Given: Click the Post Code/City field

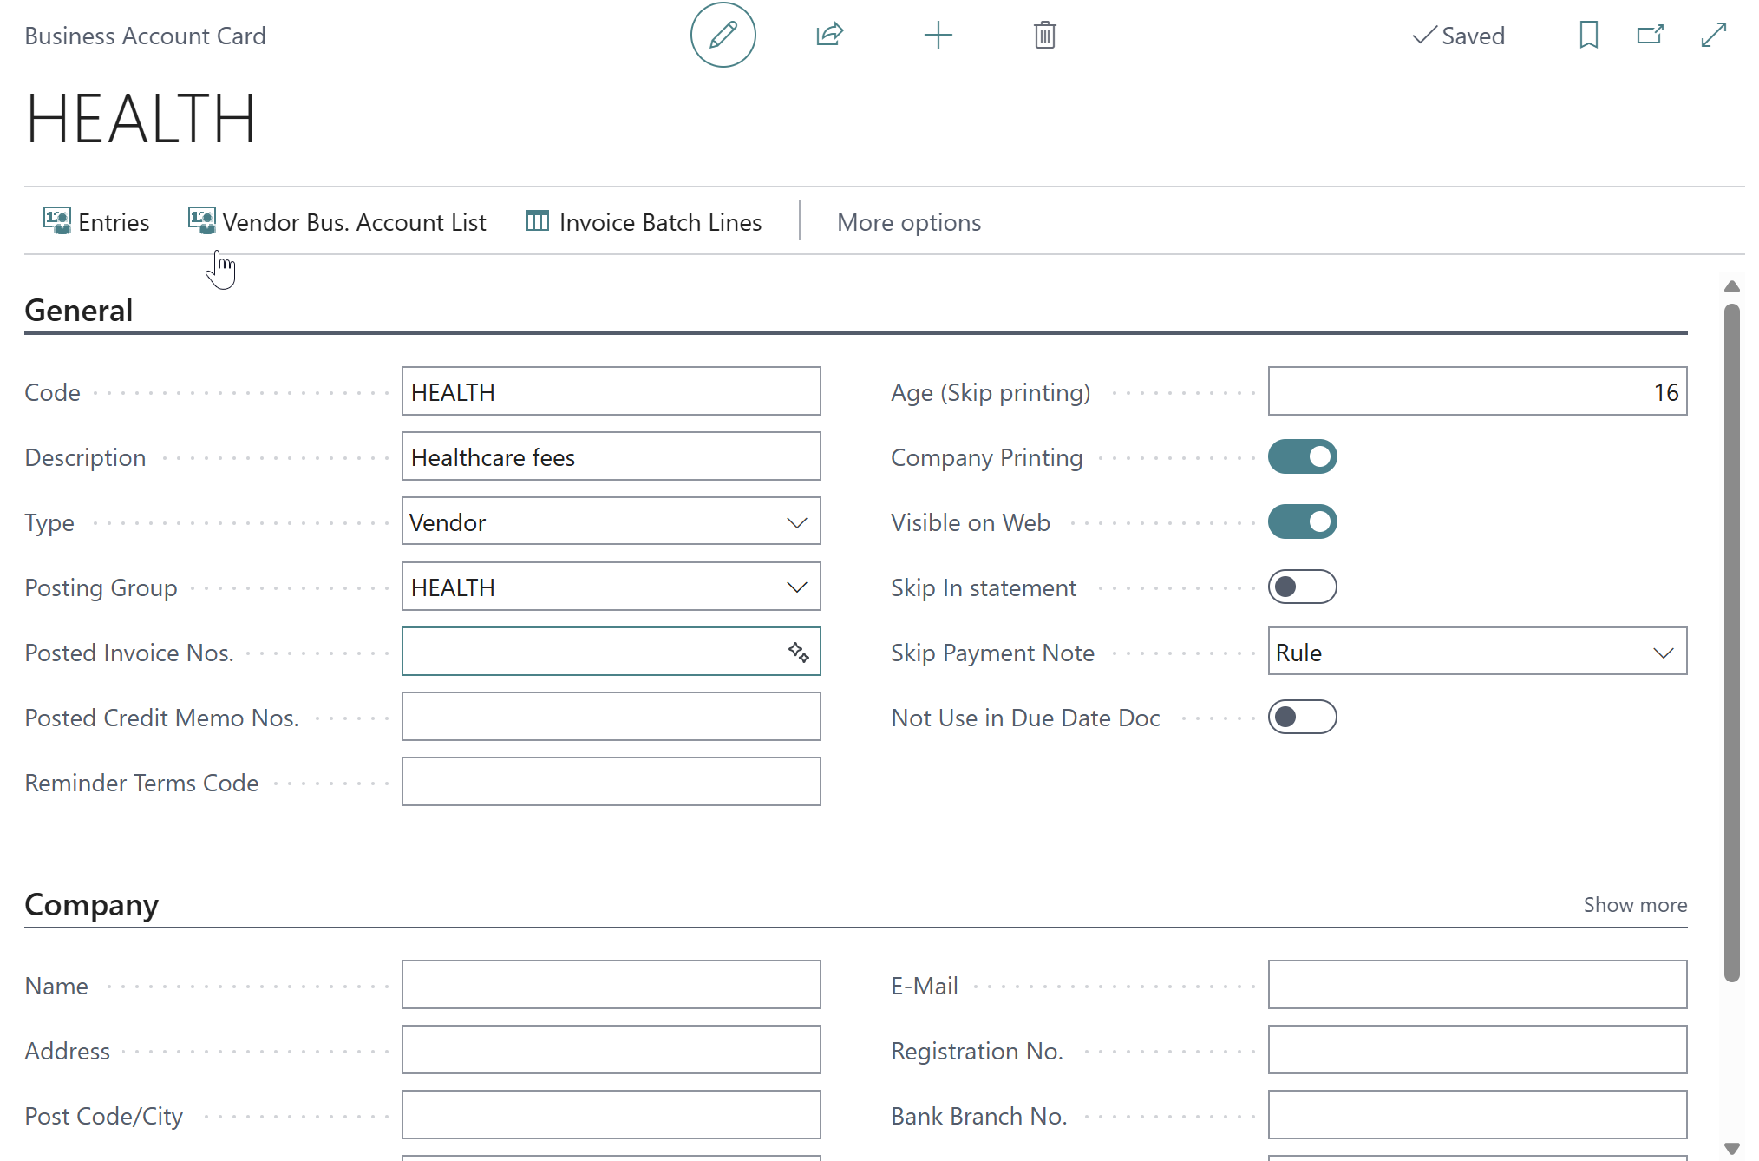Looking at the screenshot, I should click(x=611, y=1115).
